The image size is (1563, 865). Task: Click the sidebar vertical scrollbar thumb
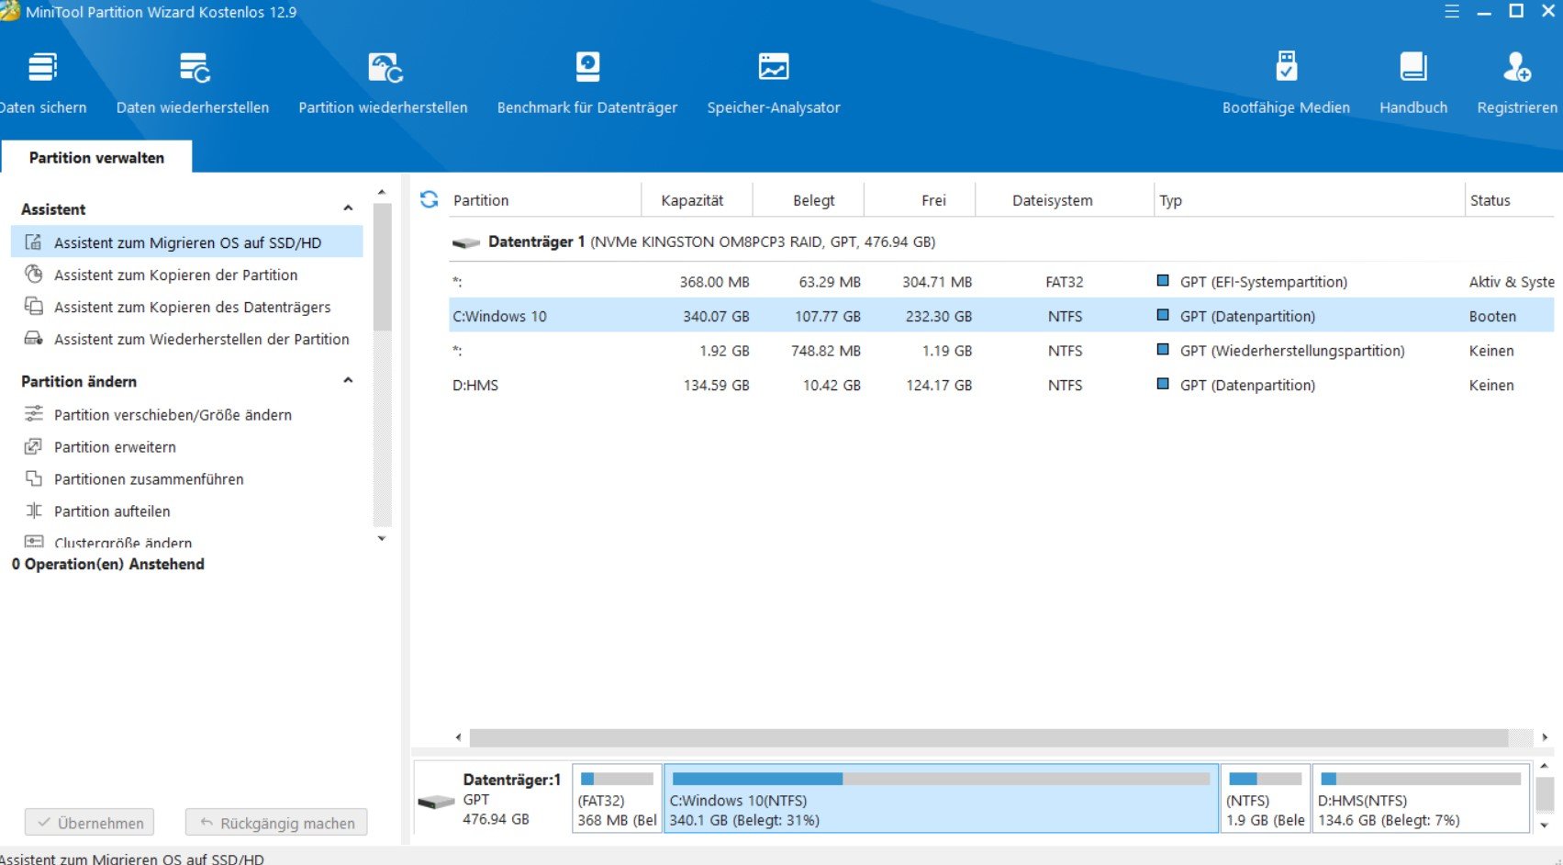(x=382, y=267)
